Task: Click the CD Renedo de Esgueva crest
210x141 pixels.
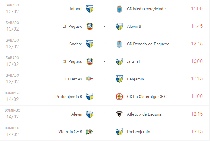Action: tap(119, 44)
